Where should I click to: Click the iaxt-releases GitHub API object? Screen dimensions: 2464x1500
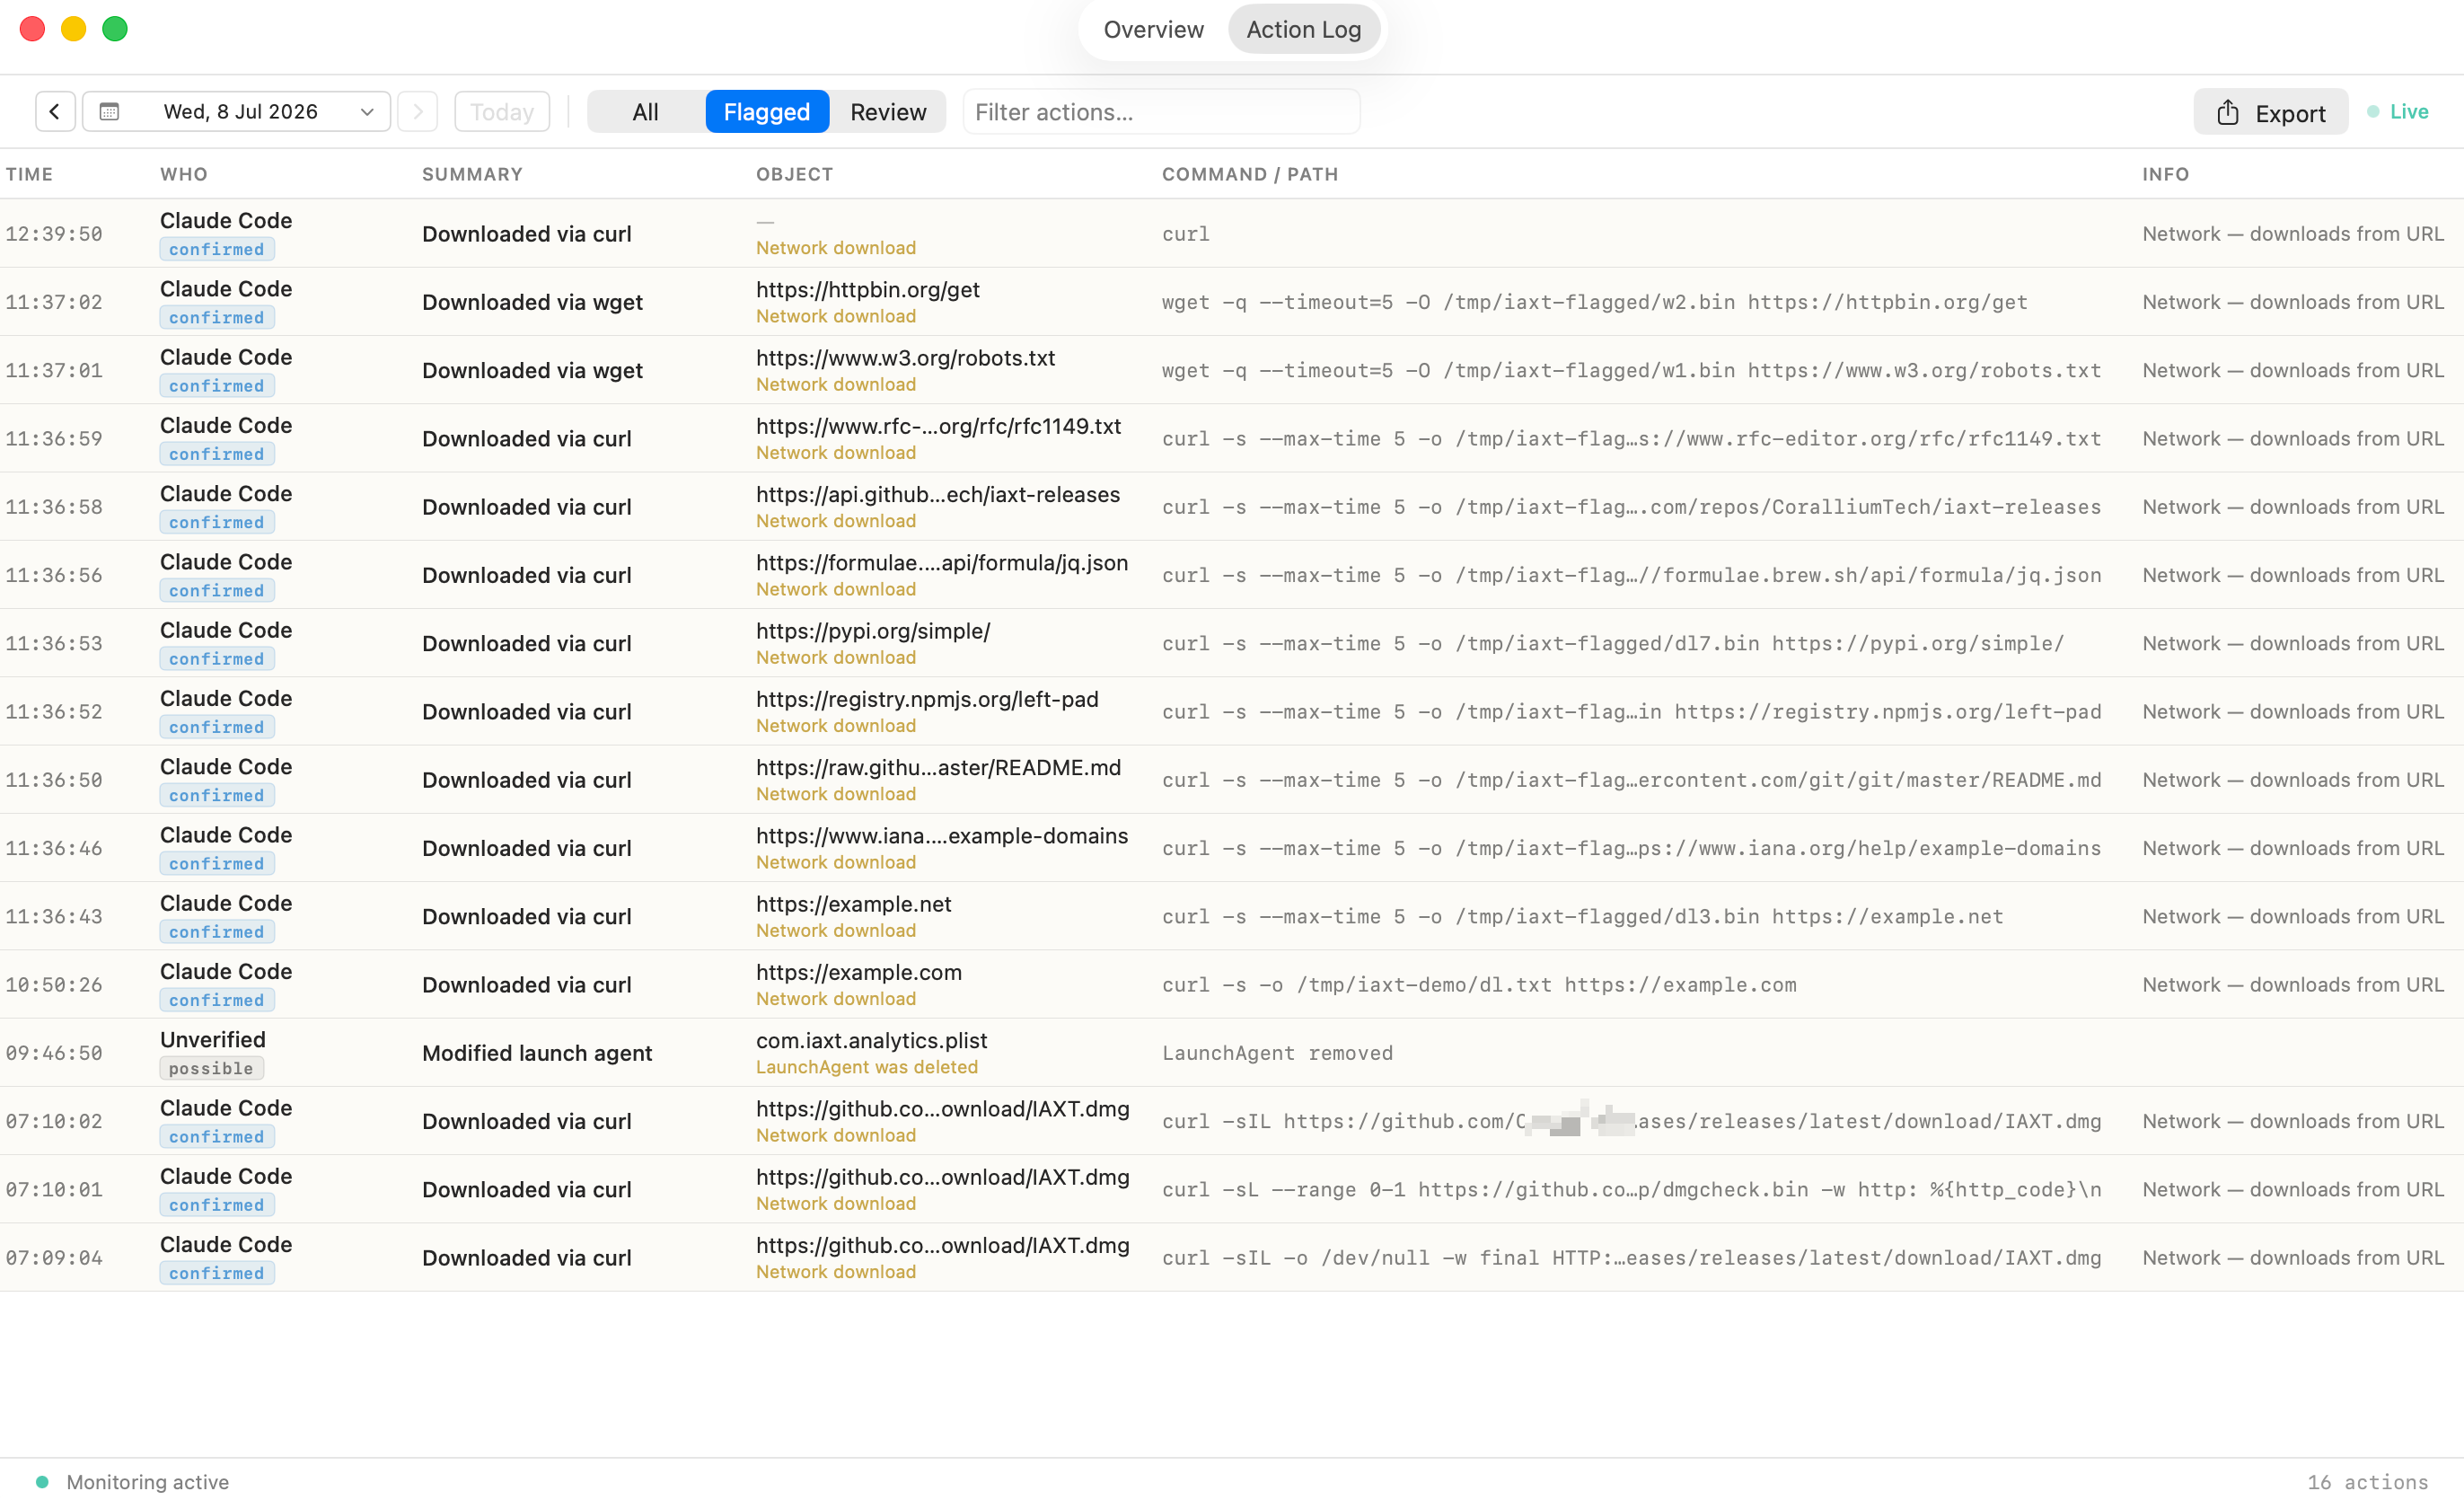[x=937, y=495]
